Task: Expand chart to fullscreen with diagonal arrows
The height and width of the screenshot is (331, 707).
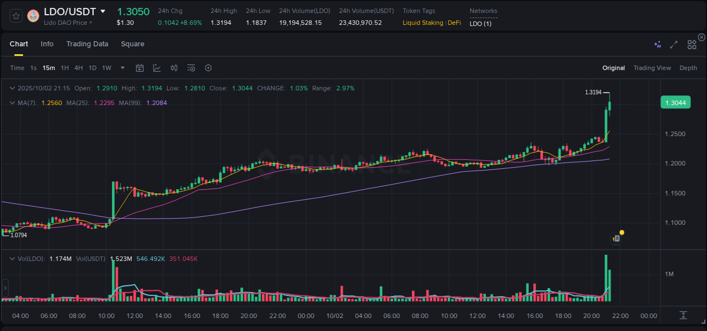Action: pyautogui.click(x=674, y=44)
